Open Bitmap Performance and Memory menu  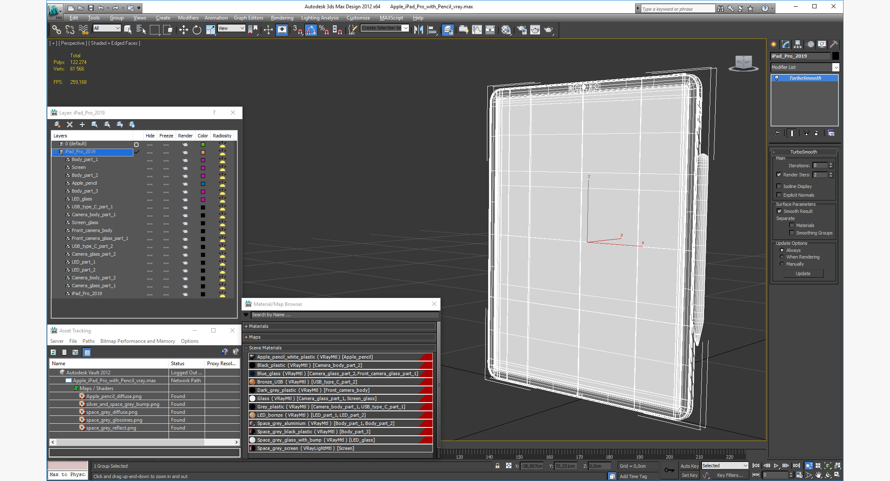click(x=137, y=341)
